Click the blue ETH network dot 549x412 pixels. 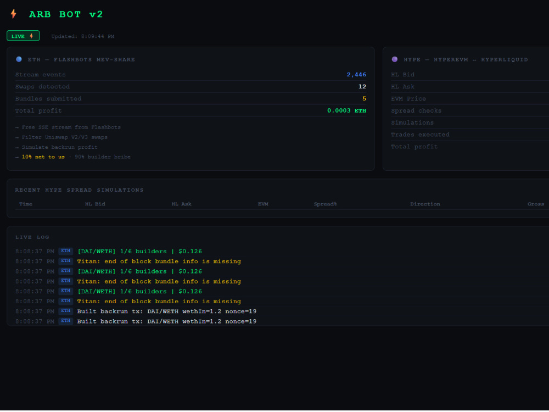point(19,59)
